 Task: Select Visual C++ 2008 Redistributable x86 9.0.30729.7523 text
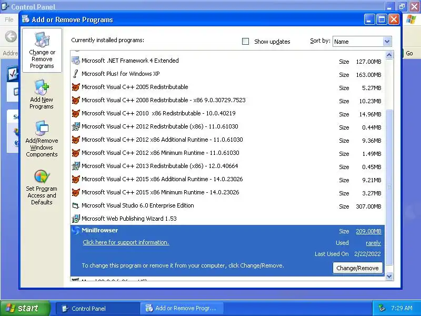(164, 100)
